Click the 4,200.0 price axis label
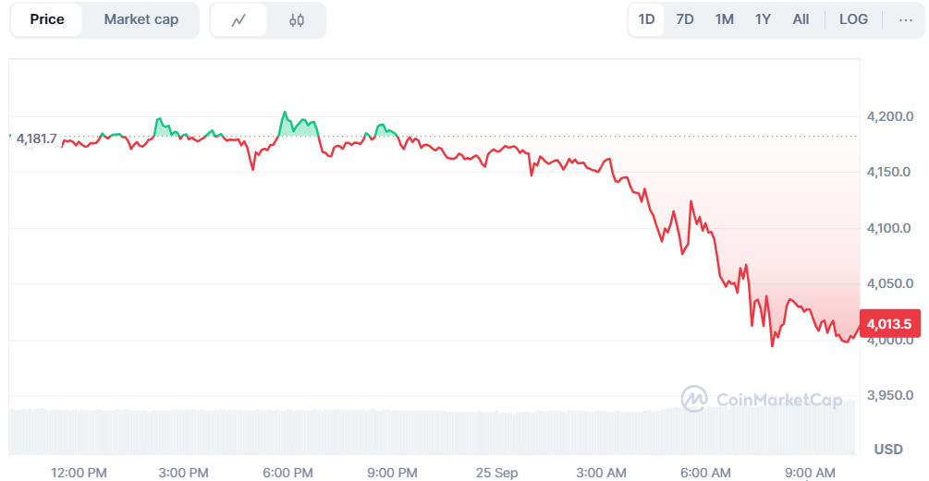Image resolution: width=929 pixels, height=481 pixels. coord(888,116)
